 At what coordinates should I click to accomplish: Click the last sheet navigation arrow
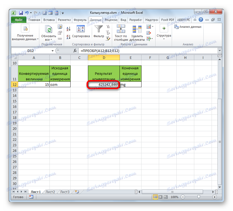(x=26, y=192)
